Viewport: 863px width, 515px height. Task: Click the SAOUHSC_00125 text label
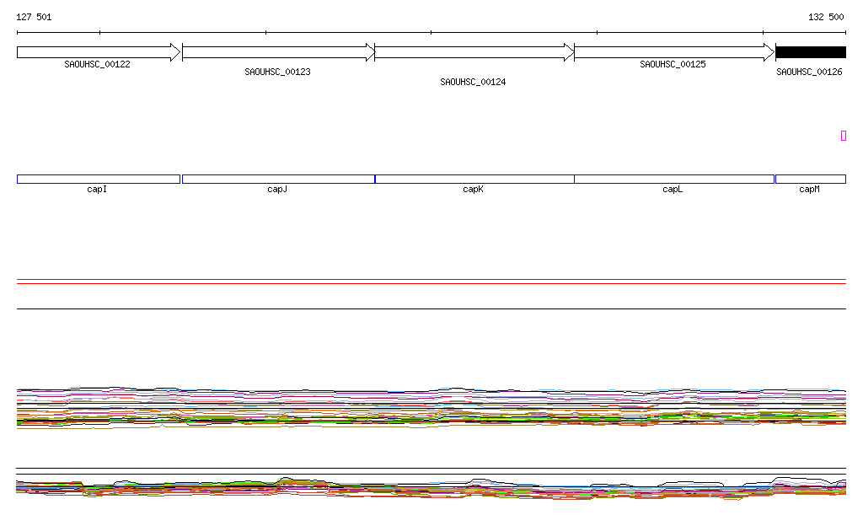[673, 64]
